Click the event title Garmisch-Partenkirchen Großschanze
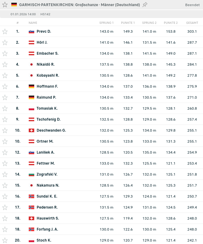 point(79,5)
